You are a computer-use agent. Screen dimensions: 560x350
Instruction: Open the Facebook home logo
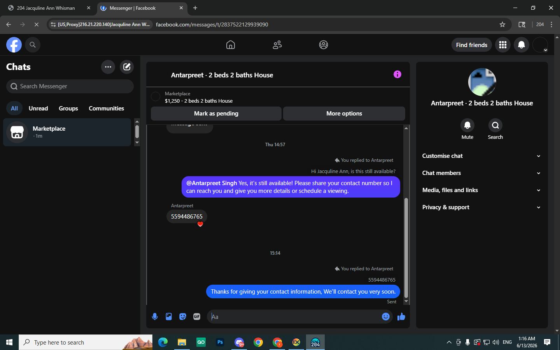click(14, 45)
